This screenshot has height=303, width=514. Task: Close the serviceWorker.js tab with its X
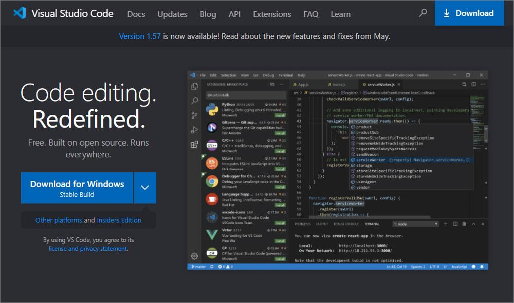(x=399, y=84)
